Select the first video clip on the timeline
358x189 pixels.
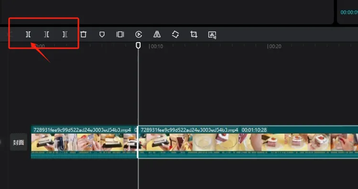[x=84, y=143]
